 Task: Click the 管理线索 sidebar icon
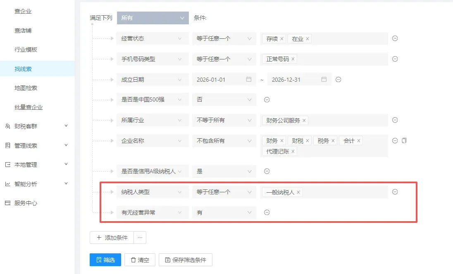click(8, 145)
